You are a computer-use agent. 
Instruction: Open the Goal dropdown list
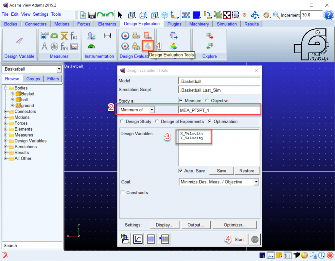tap(256, 182)
